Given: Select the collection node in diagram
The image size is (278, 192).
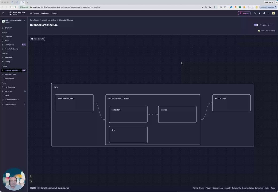Looking at the screenshot, I should coord(128,114).
